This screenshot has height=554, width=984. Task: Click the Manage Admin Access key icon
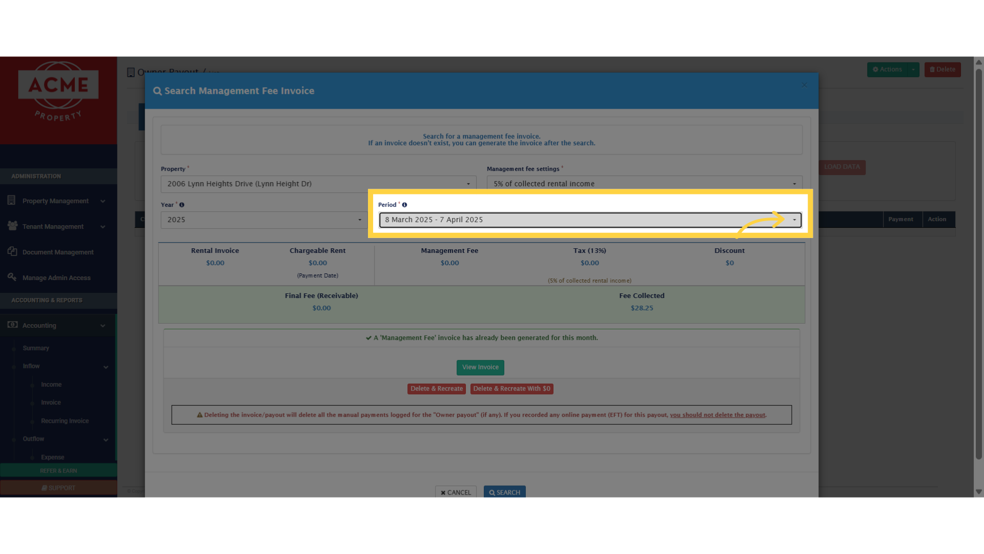(12, 277)
